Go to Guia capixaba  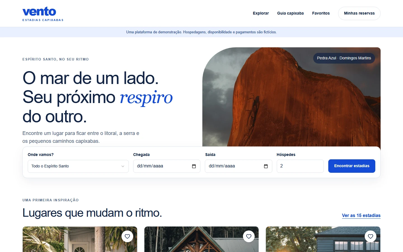(290, 13)
